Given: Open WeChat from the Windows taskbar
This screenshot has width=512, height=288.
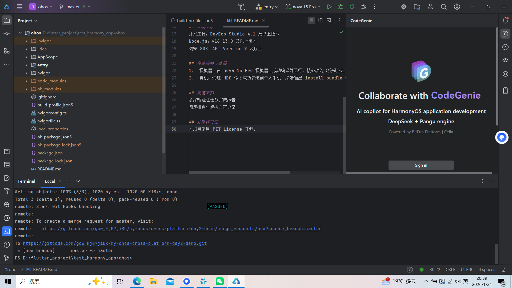Looking at the screenshot, I should pos(219,281).
